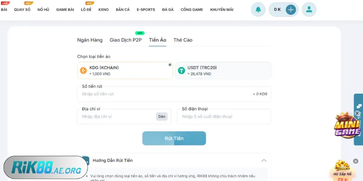Switch to the Ngân Hàng tab

click(x=90, y=40)
